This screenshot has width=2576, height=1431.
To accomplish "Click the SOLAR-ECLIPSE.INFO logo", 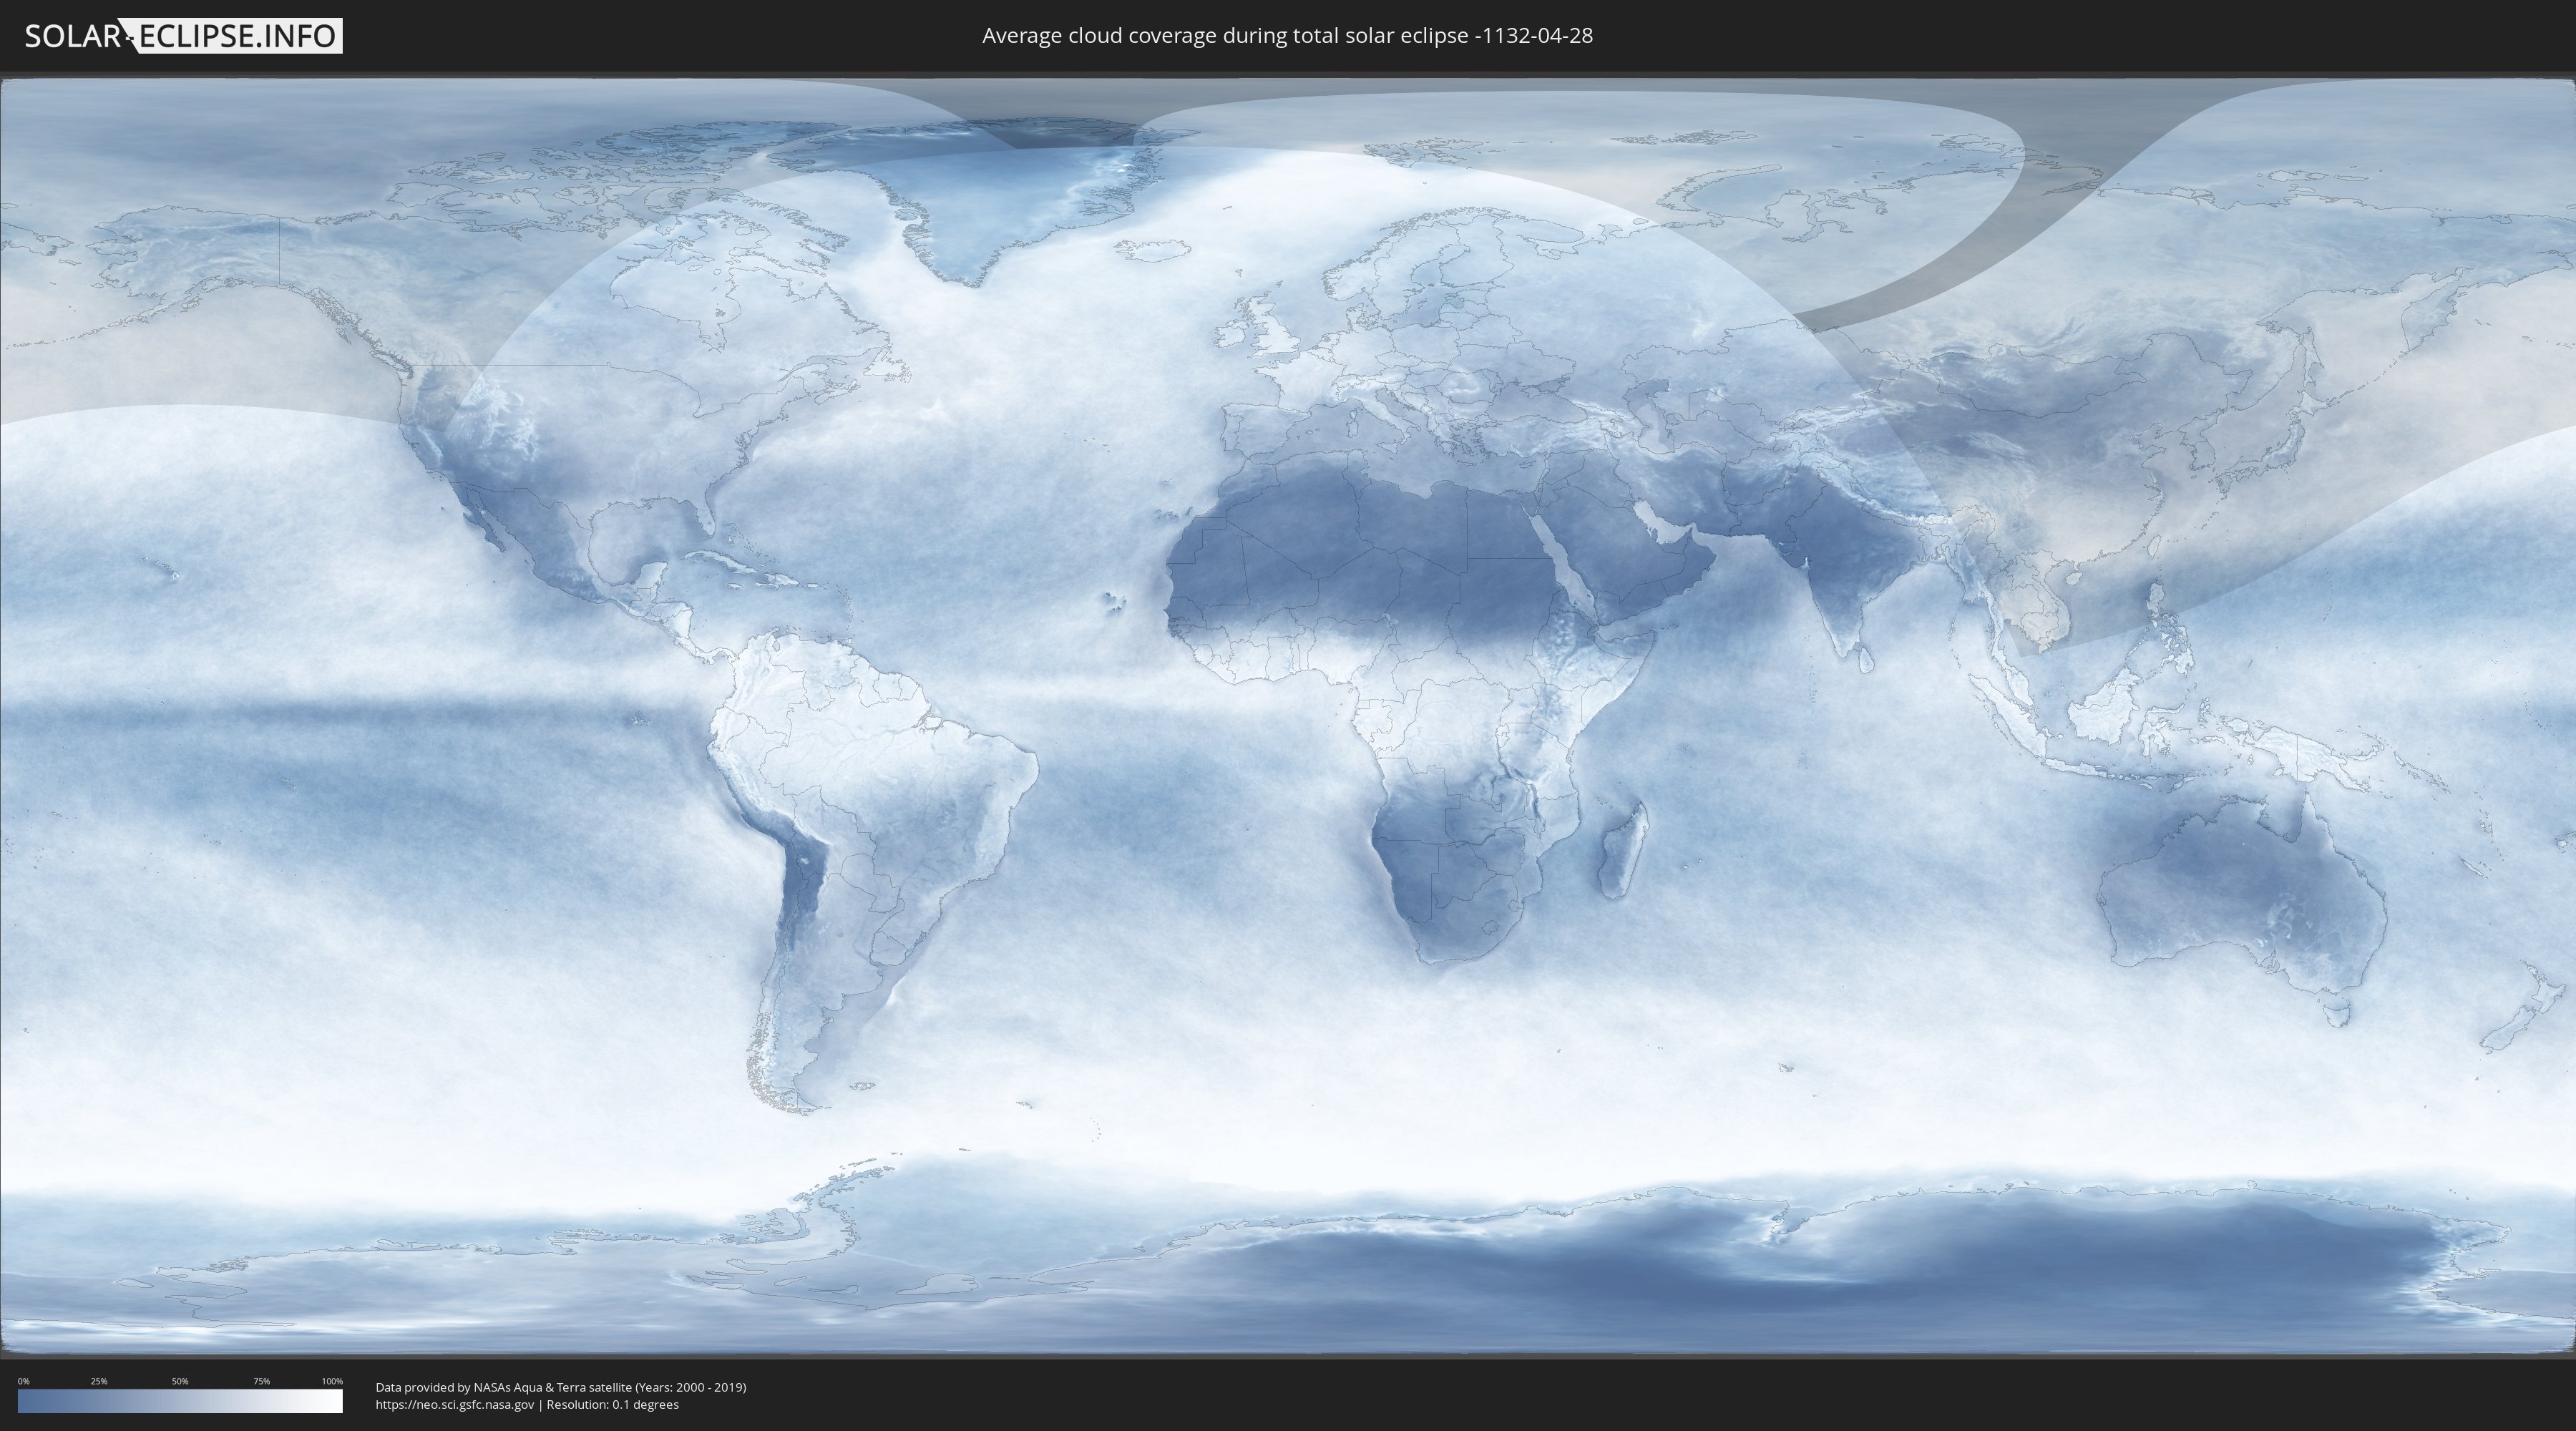I will (x=183, y=36).
